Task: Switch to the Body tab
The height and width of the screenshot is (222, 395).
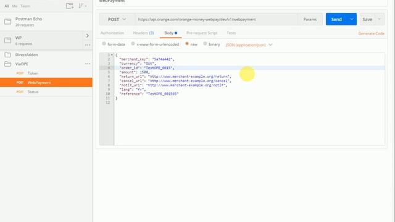Action: click(x=170, y=33)
